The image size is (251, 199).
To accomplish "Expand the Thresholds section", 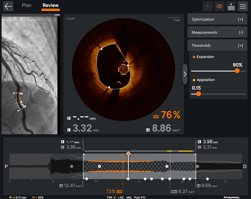I will (217, 45).
